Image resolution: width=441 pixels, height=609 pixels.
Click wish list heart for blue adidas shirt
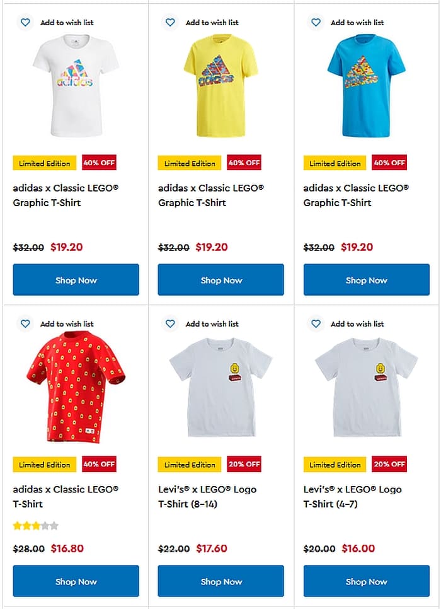point(316,23)
